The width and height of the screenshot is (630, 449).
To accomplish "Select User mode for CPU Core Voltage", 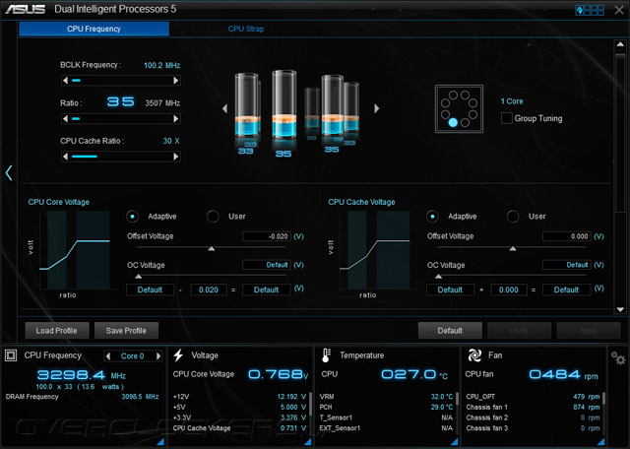I will tap(213, 217).
